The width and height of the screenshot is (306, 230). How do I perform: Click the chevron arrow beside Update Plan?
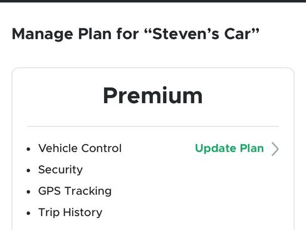coord(275,149)
